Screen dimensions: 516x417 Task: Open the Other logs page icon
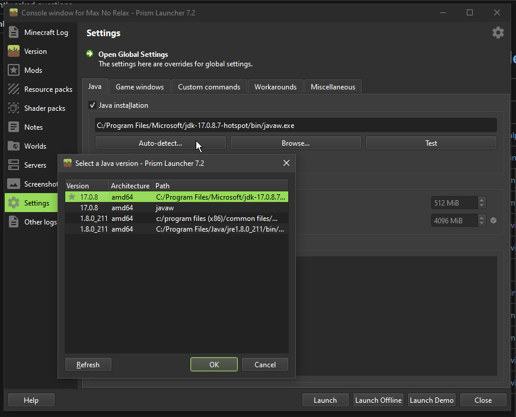14,222
